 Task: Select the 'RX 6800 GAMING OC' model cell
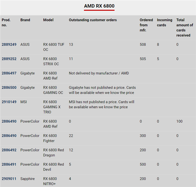click(53, 90)
